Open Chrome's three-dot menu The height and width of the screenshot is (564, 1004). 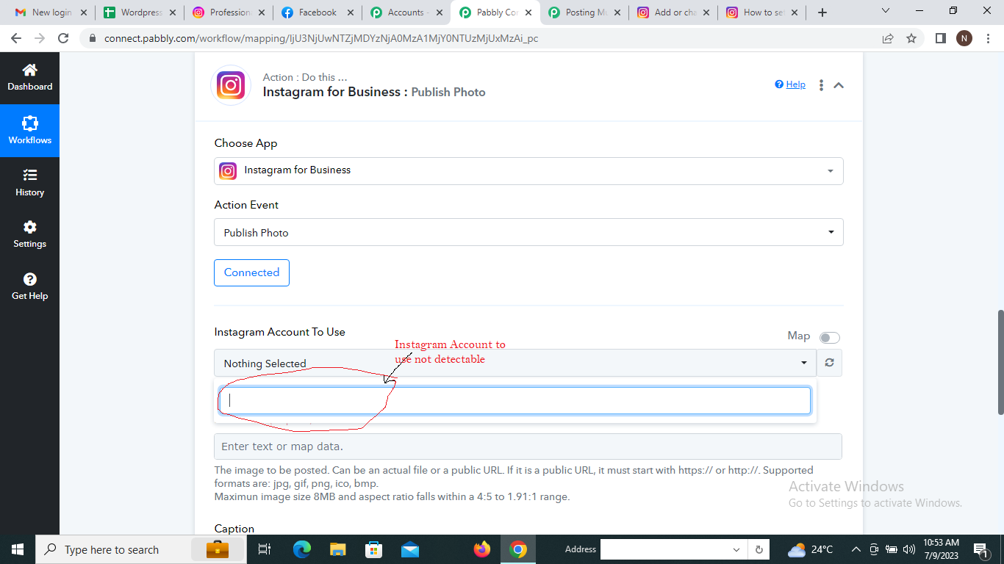pyautogui.click(x=988, y=38)
